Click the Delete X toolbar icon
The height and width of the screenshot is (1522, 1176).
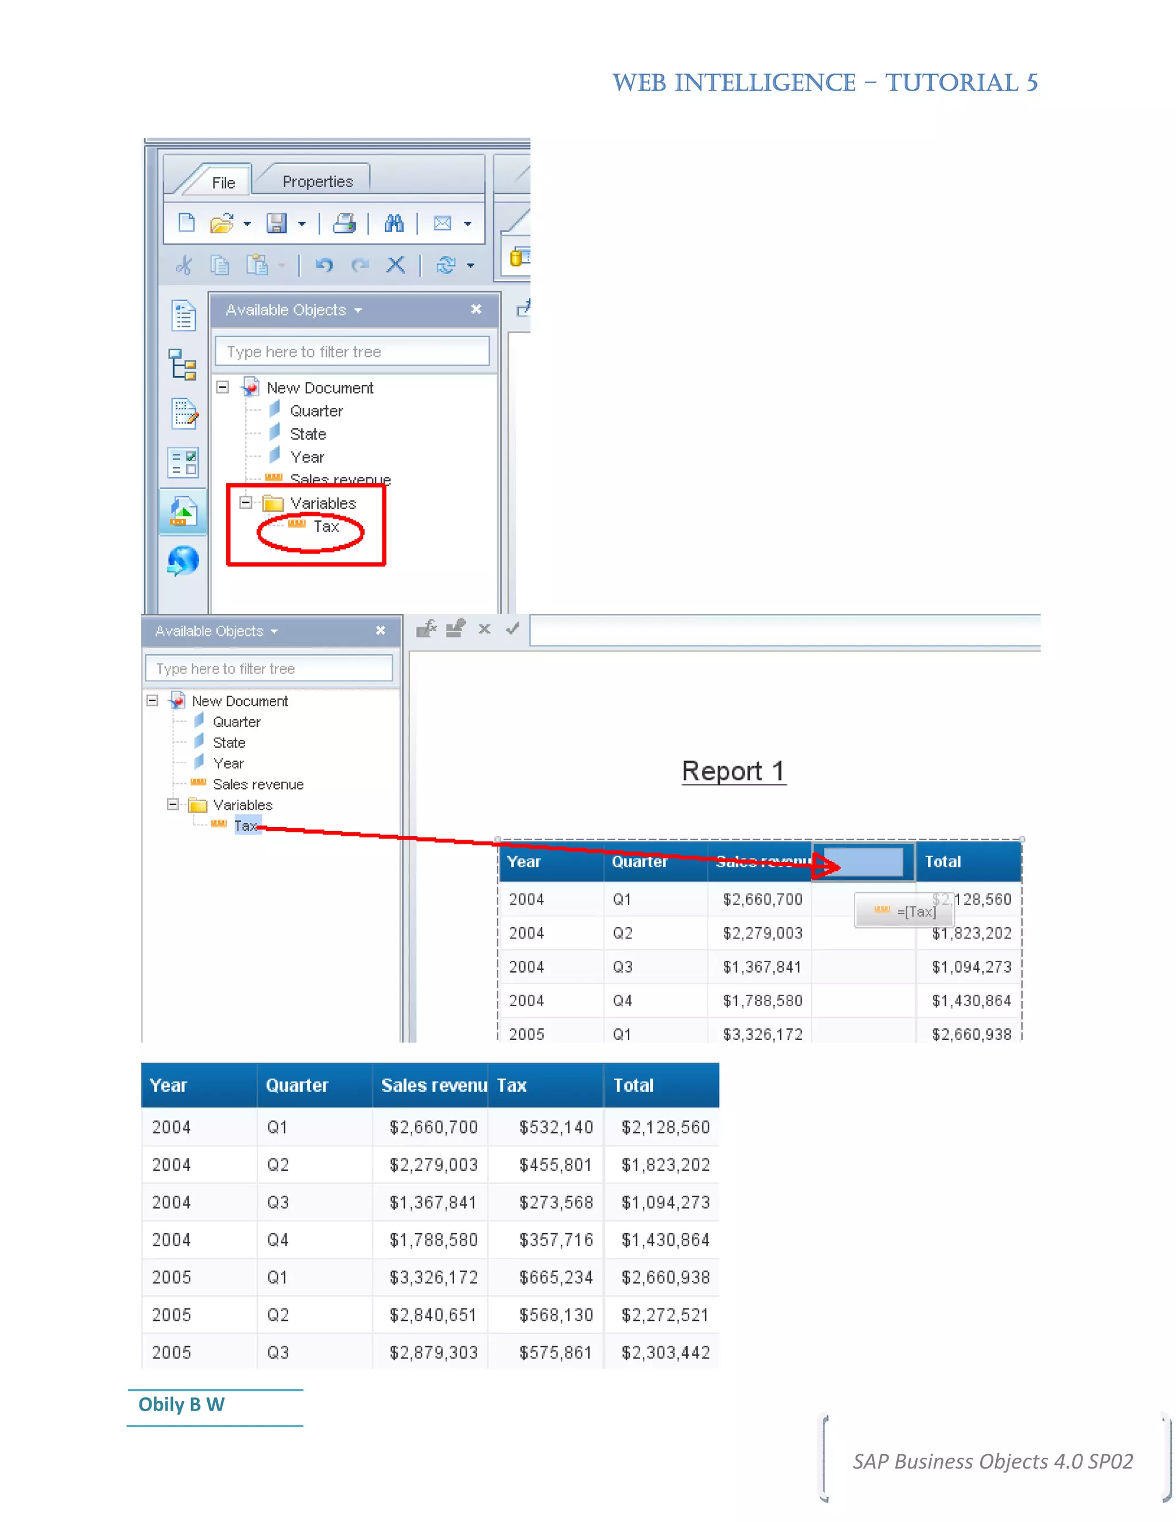pyautogui.click(x=396, y=265)
